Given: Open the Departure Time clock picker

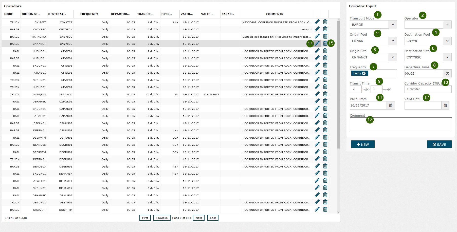Looking at the screenshot, I should coord(447,73).
